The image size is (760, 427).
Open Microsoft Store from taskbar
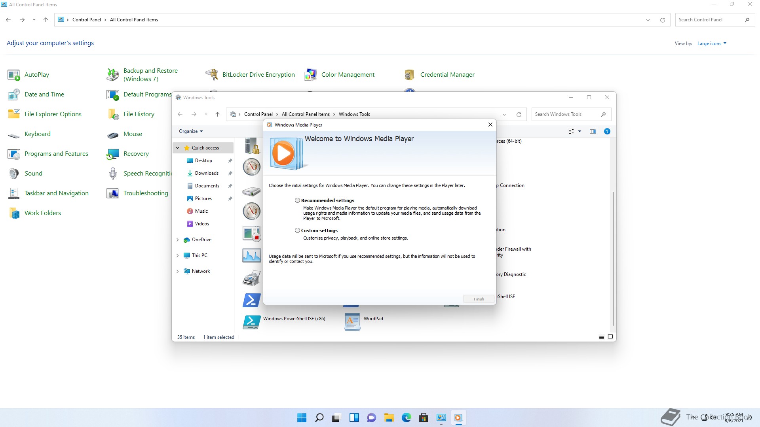(x=424, y=418)
